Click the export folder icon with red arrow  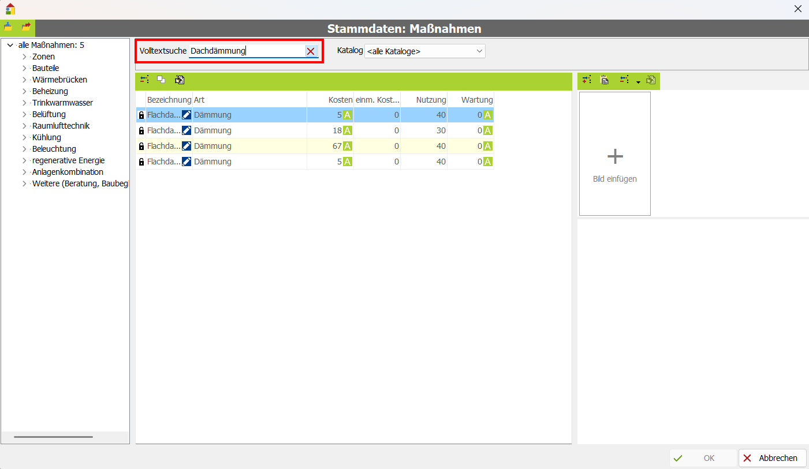point(26,27)
